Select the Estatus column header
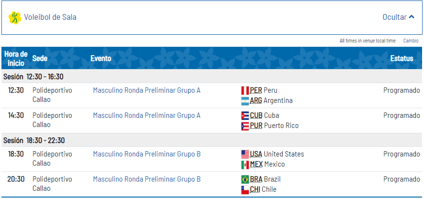The width and height of the screenshot is (424, 199). click(402, 58)
